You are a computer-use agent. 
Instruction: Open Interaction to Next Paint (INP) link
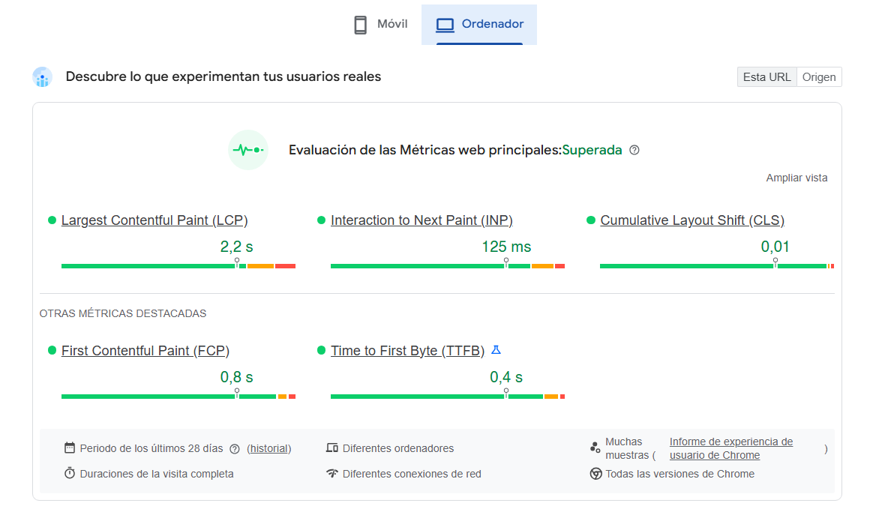coord(421,220)
